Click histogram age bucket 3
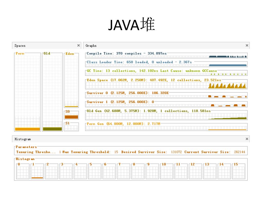 pos(66,171)
